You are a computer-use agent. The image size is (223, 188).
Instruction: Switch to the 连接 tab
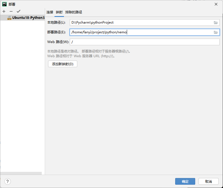[x=50, y=12]
